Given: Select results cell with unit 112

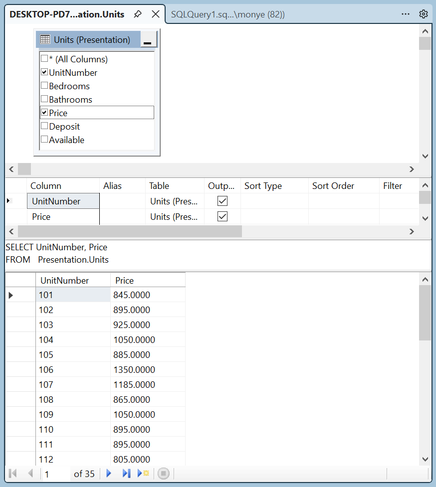Looking at the screenshot, I should click(x=73, y=459).
